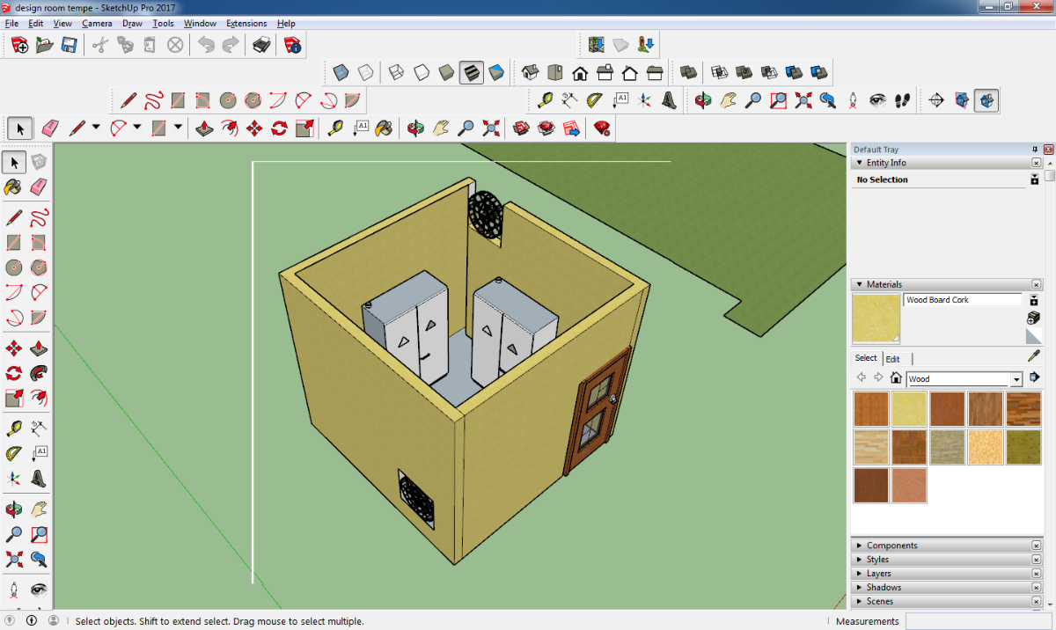Open the Wood material library dropdown
The image size is (1056, 630).
click(1016, 379)
